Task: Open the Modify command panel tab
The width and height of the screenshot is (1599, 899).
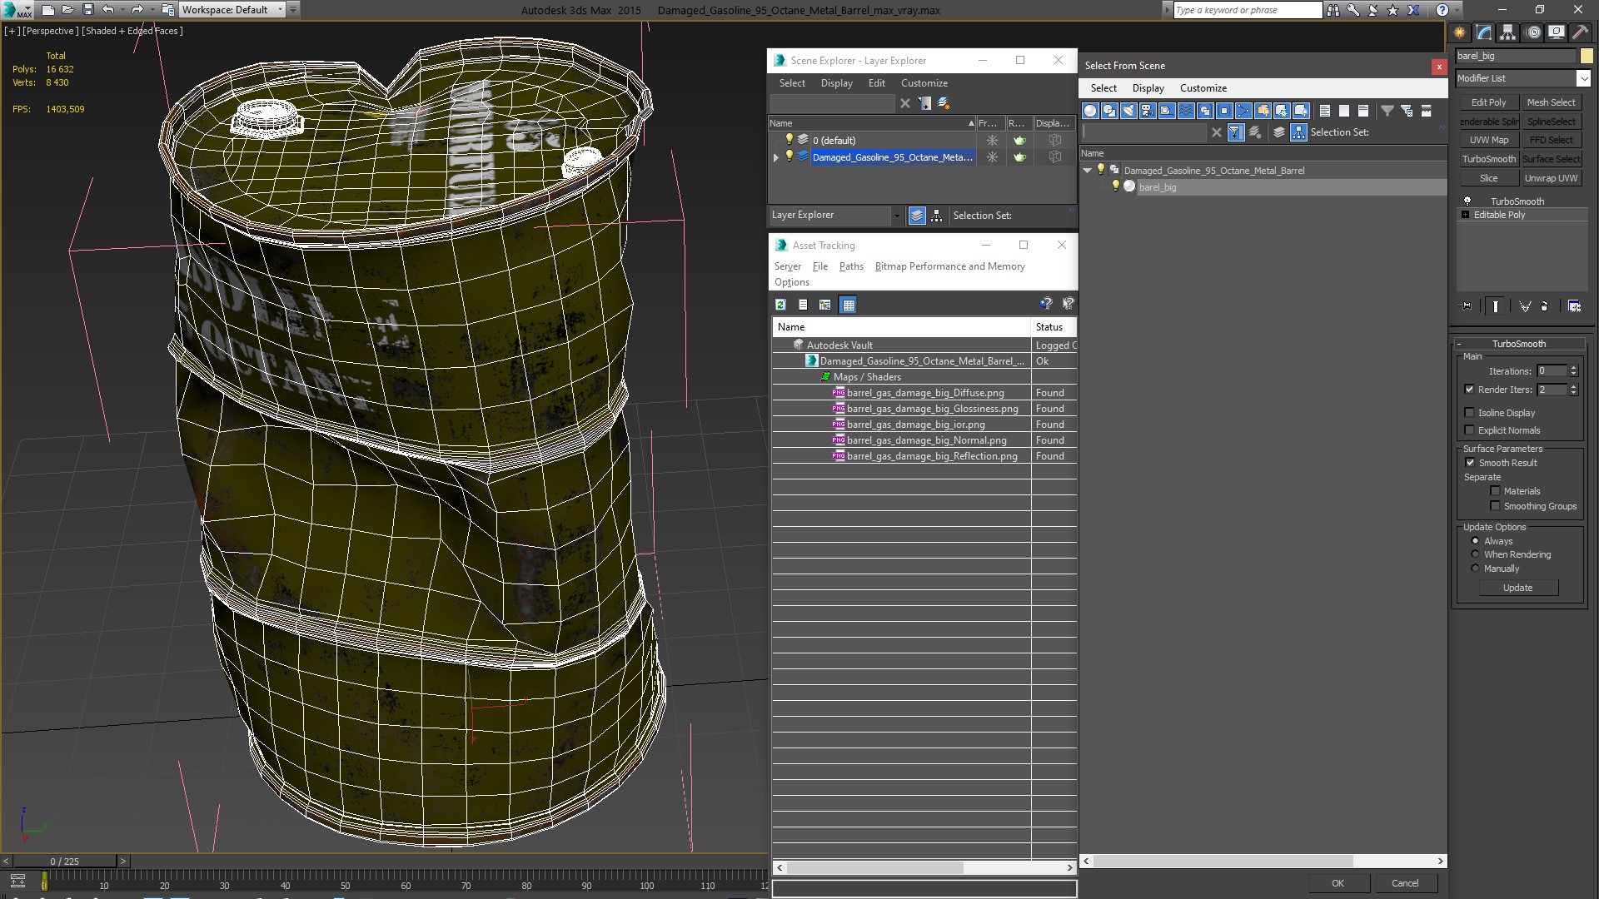Action: click(1484, 32)
